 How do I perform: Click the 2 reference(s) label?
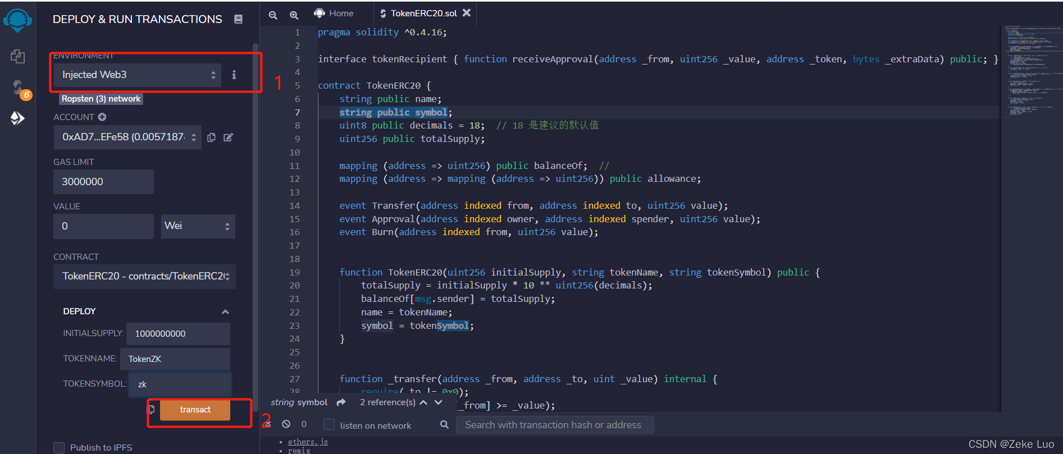coord(387,402)
